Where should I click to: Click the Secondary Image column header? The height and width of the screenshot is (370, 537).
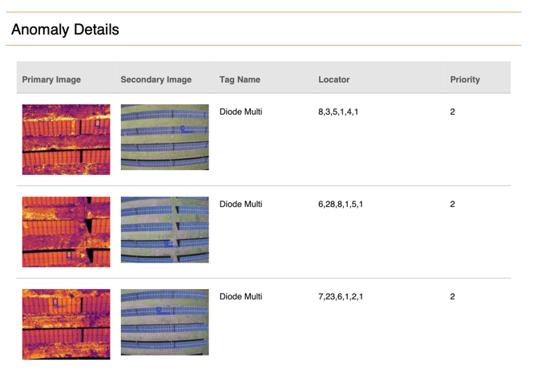[155, 79]
